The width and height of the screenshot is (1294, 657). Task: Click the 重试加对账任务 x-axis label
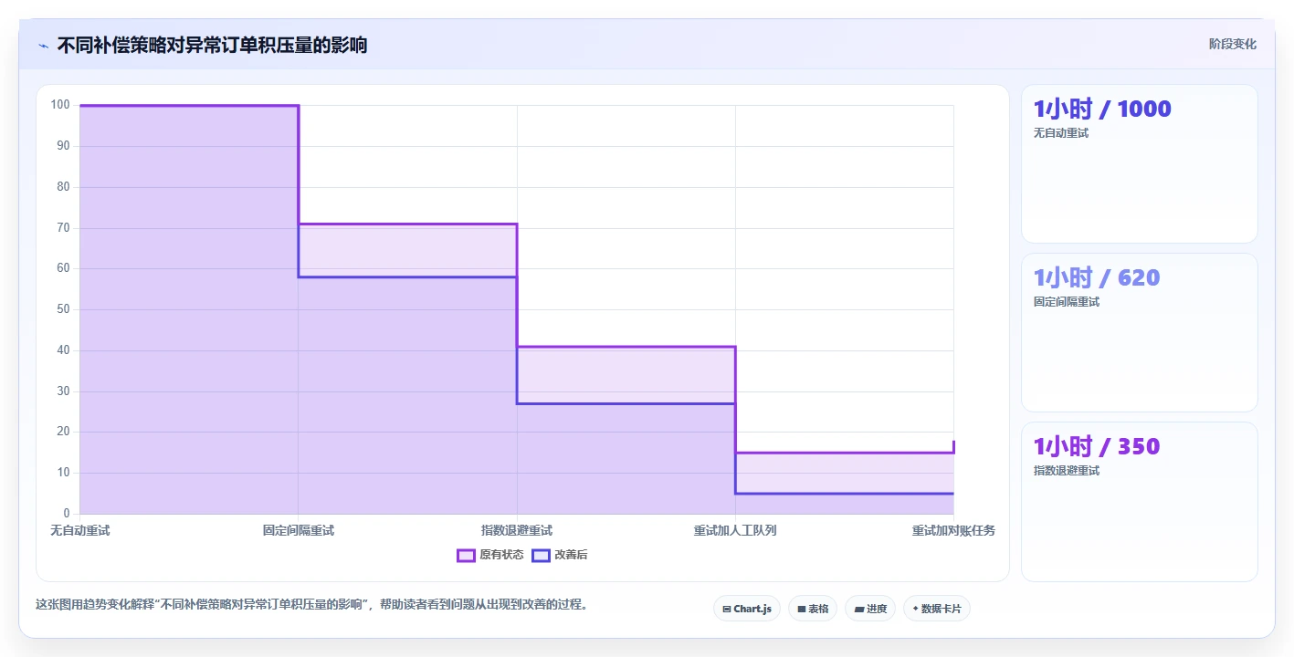pyautogui.click(x=953, y=530)
